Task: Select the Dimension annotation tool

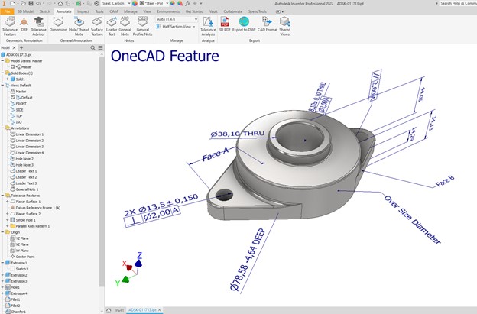Action: pyautogui.click(x=58, y=24)
